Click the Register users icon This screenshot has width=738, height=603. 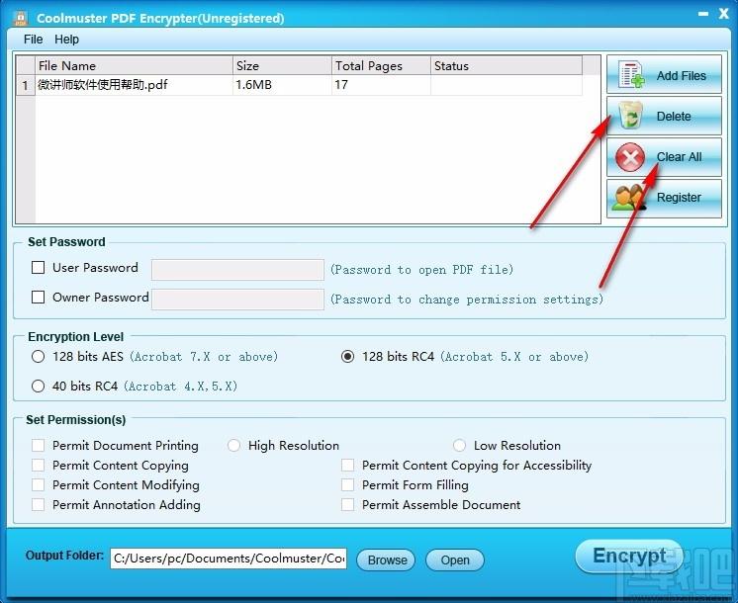point(629,198)
